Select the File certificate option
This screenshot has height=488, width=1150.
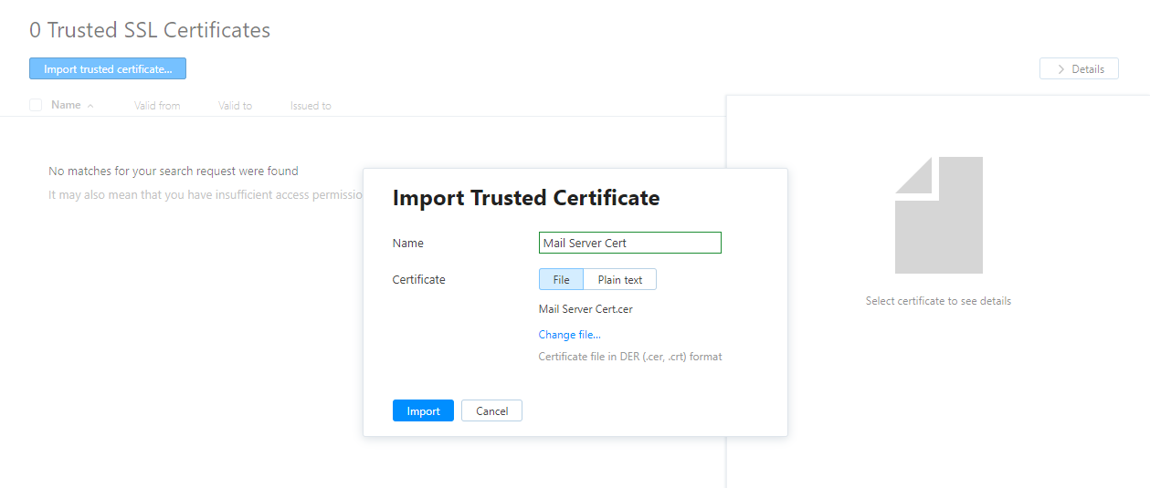561,280
